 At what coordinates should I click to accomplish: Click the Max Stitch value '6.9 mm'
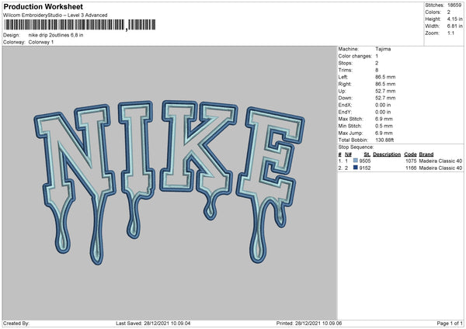384,119
